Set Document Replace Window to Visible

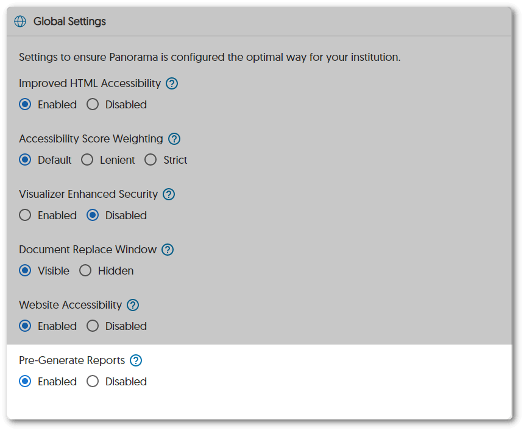(x=25, y=271)
